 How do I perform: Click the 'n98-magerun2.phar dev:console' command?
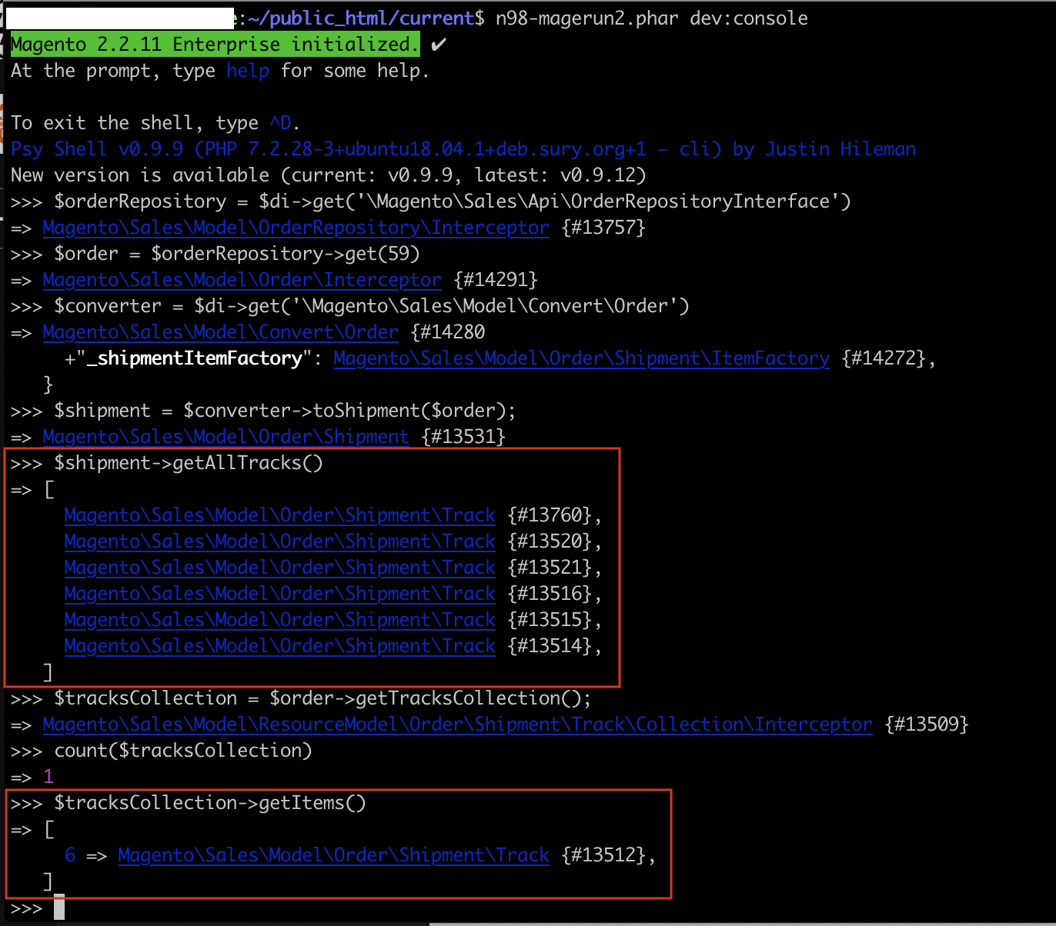point(652,18)
